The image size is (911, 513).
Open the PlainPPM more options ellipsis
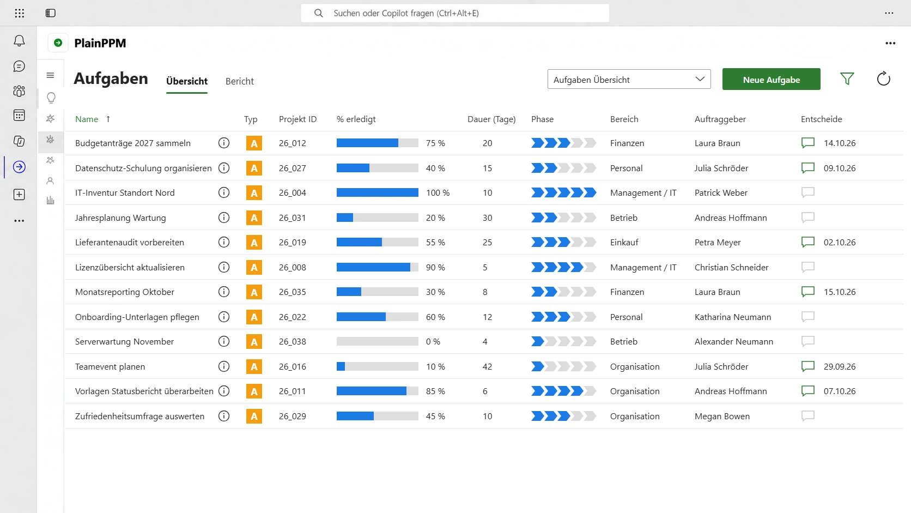coord(890,43)
